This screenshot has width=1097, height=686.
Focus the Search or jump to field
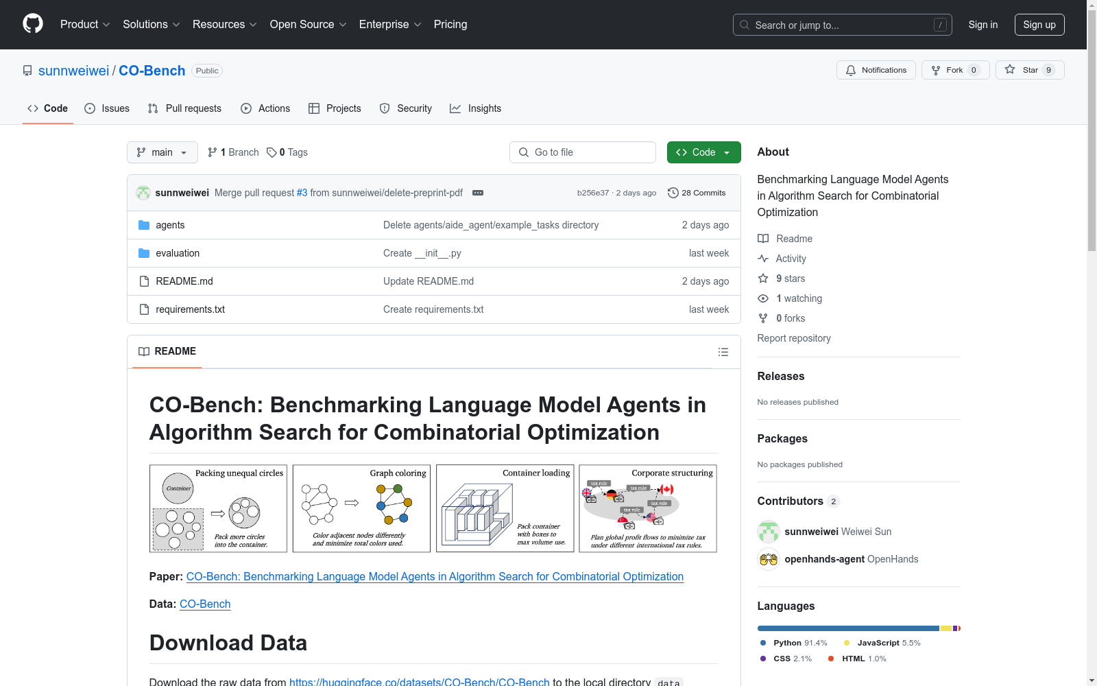(842, 25)
